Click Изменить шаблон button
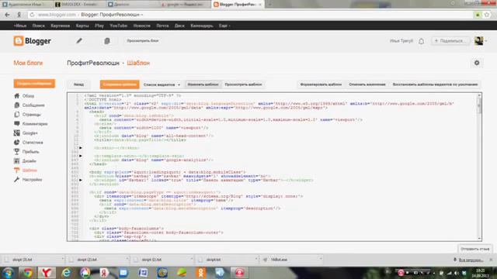The height and width of the screenshot is (279, 497). (x=203, y=84)
